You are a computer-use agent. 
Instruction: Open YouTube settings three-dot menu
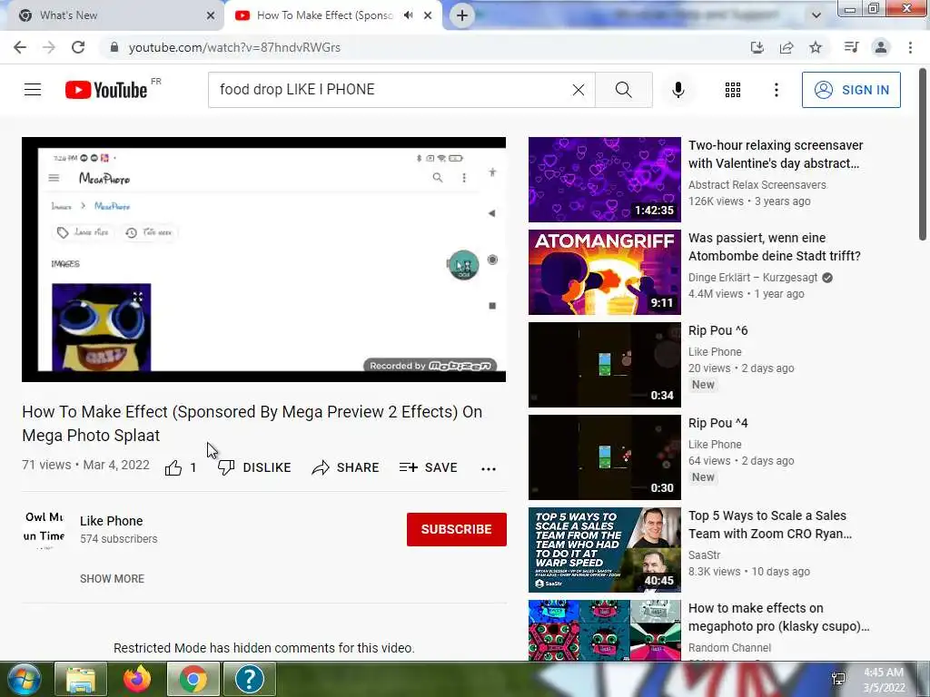click(777, 90)
